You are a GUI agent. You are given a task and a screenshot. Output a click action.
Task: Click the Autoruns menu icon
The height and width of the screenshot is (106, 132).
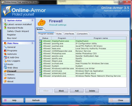pyautogui.click(x=5, y=54)
